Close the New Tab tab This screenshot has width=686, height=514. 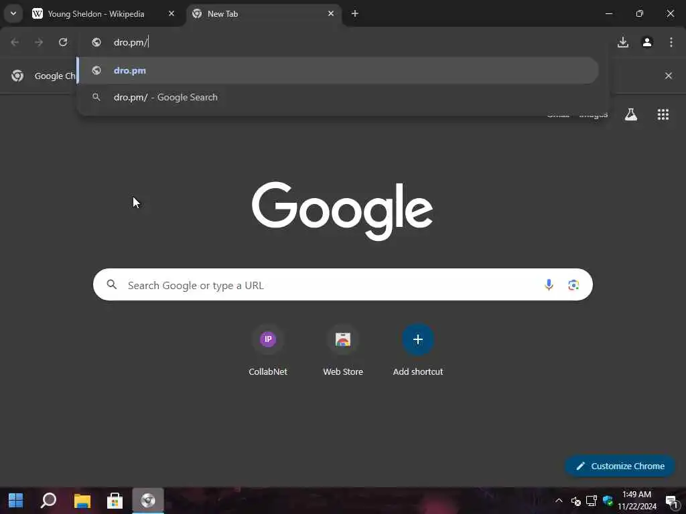point(331,13)
